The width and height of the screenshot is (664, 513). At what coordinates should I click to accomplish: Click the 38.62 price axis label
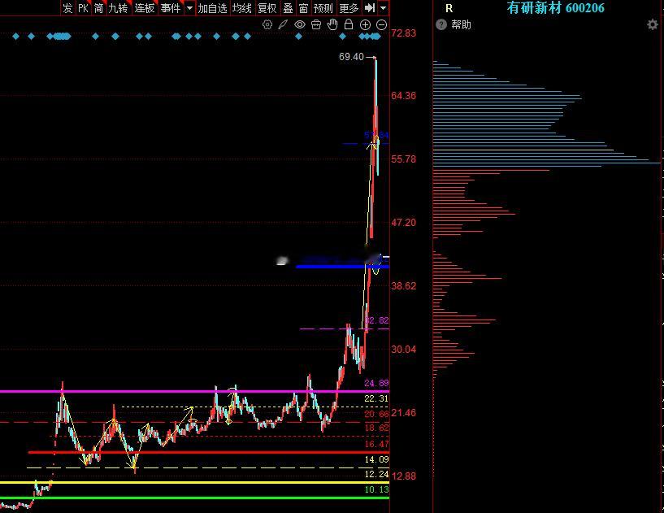[x=404, y=286]
